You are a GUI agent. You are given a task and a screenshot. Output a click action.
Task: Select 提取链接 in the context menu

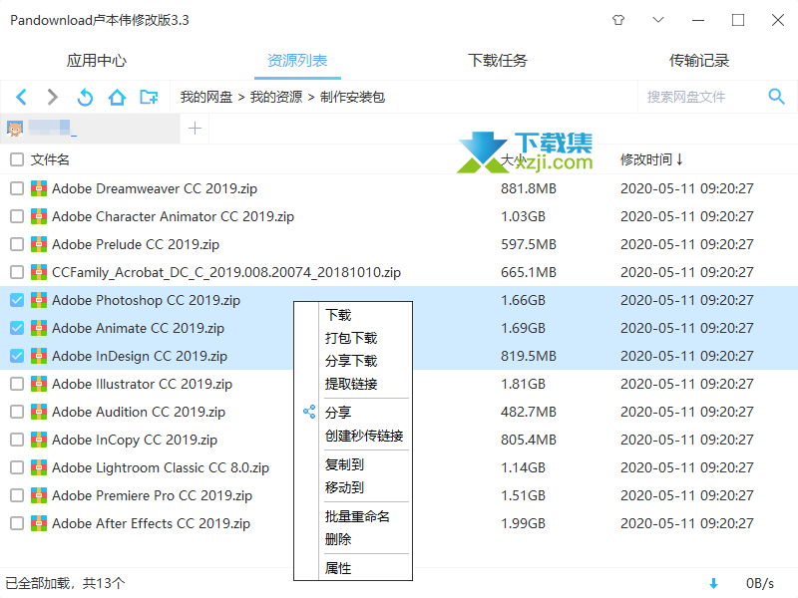click(x=353, y=384)
